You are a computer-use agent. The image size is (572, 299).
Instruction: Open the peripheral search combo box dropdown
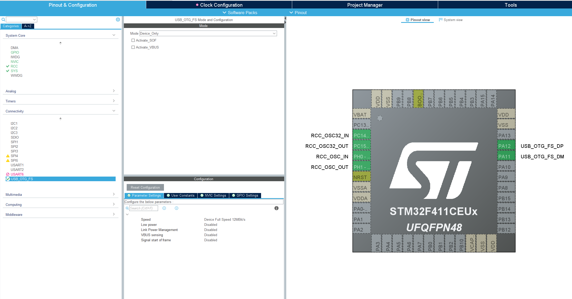[x=34, y=20]
